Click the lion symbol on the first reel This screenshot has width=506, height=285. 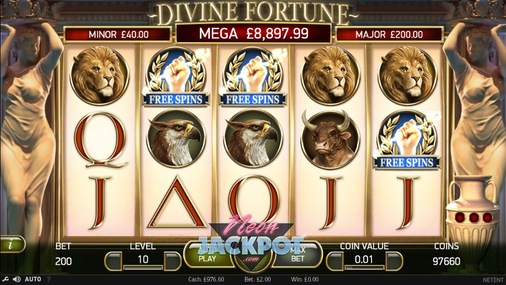99,75
